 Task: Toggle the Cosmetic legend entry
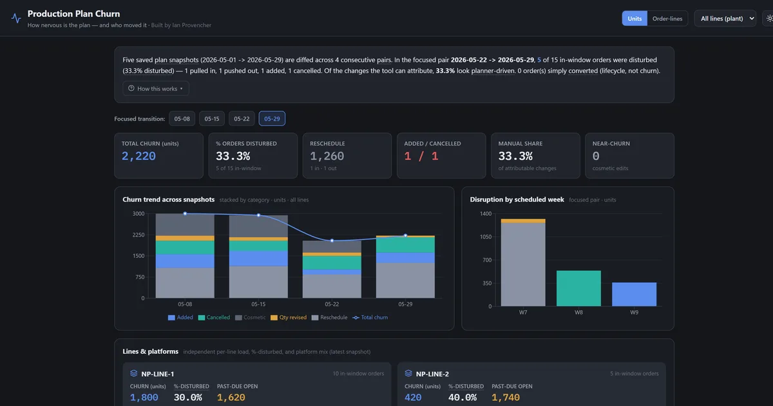point(251,318)
